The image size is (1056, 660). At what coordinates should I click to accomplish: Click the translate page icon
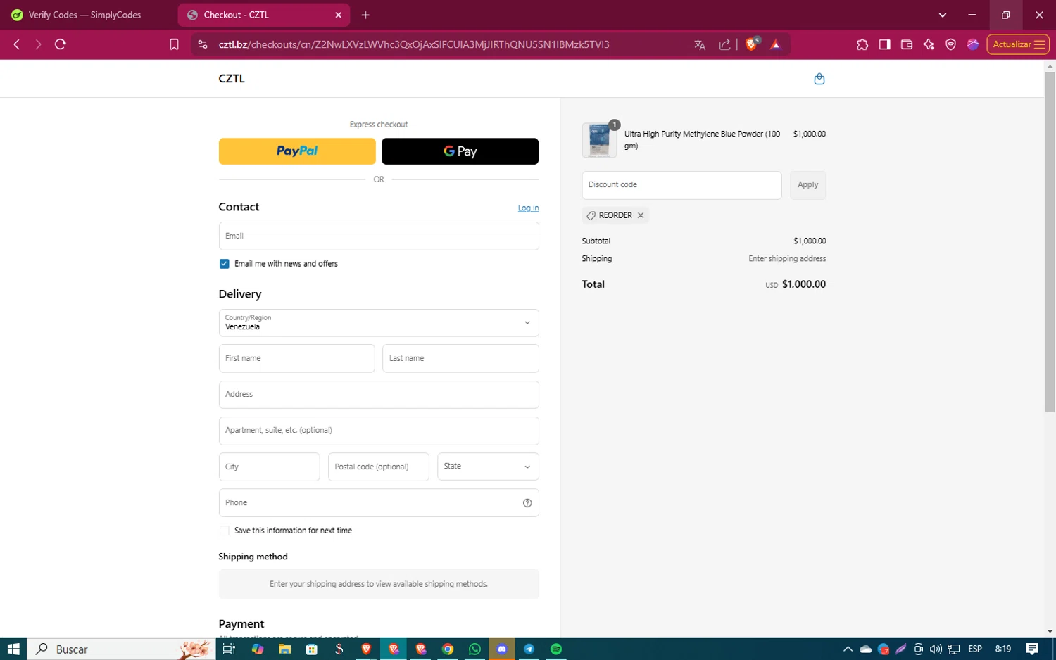[x=700, y=44]
